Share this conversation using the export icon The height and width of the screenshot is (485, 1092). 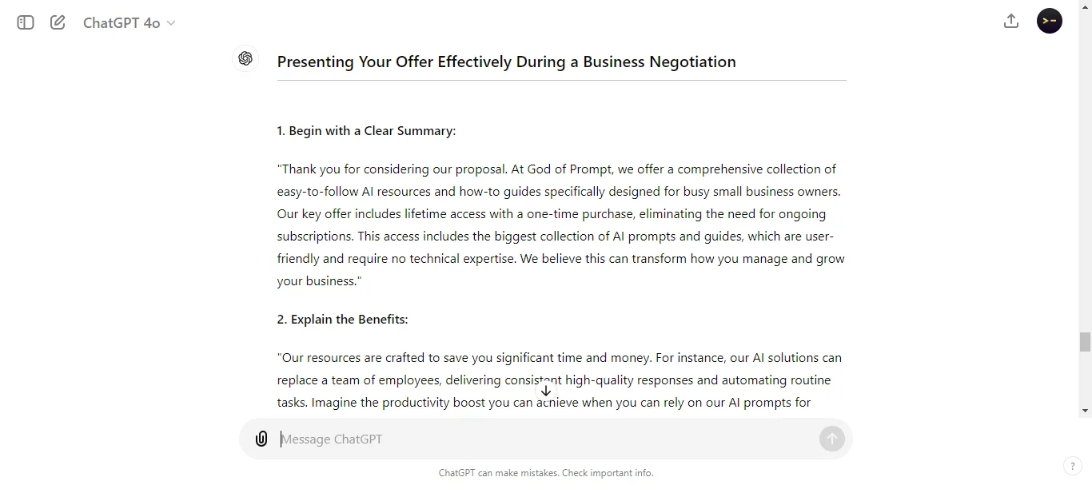[1010, 21]
